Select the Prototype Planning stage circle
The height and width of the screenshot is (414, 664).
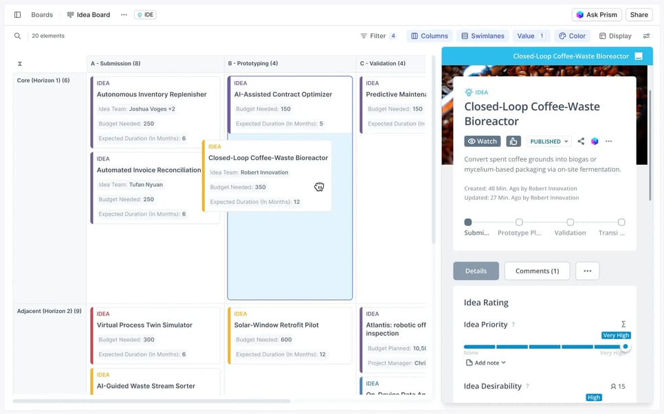pyautogui.click(x=519, y=222)
